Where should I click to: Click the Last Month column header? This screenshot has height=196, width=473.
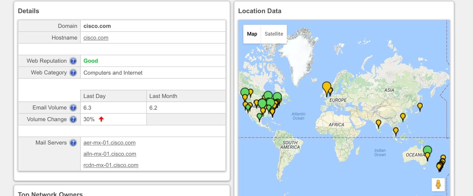tap(163, 96)
